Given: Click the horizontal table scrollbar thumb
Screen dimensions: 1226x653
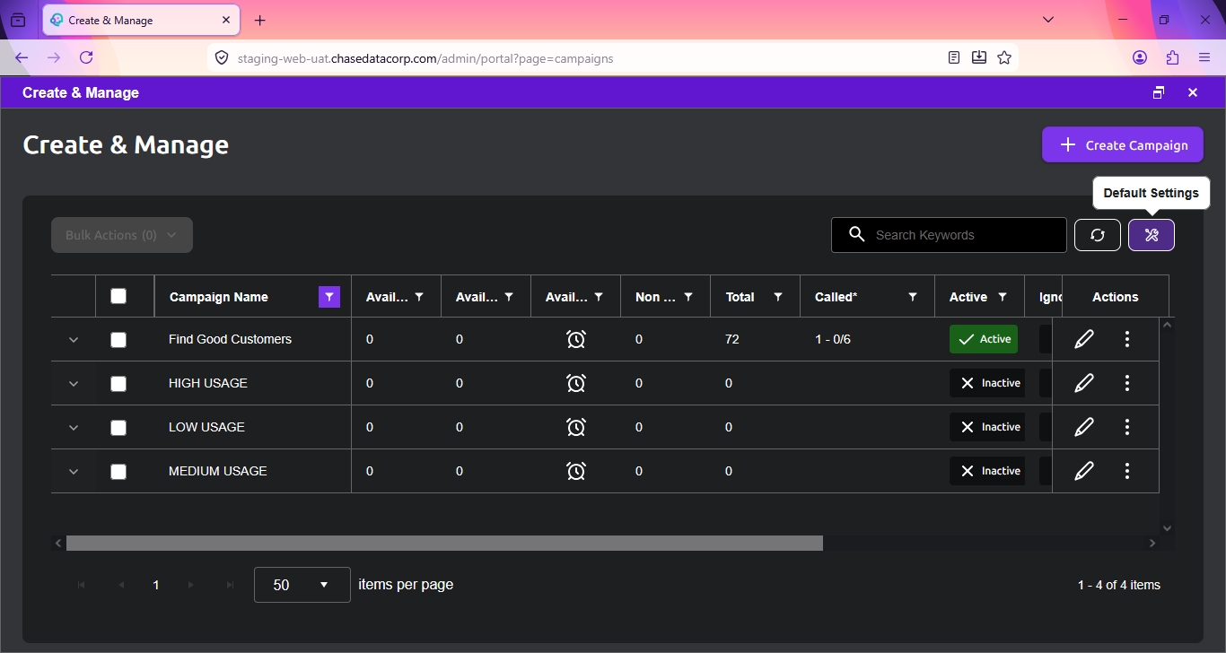Looking at the screenshot, I should [x=444, y=543].
